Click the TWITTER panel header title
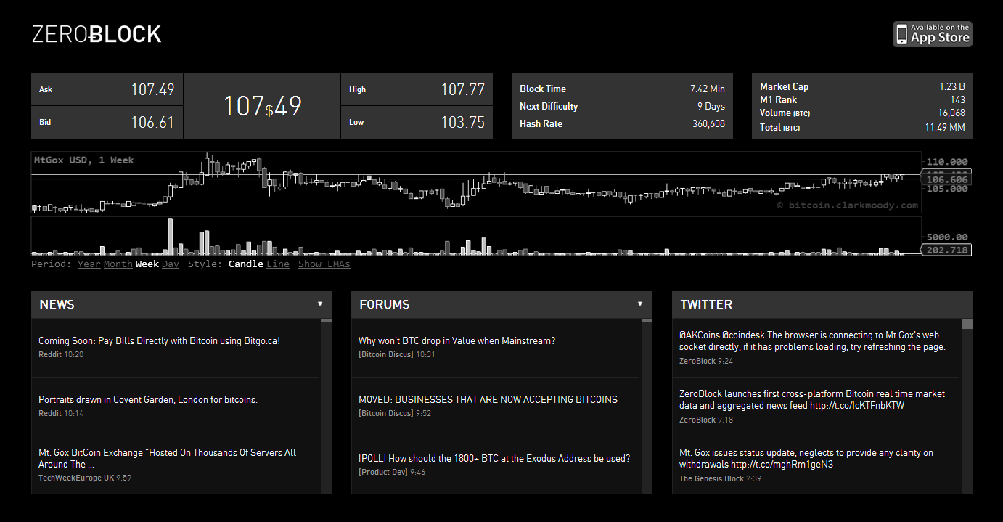Screen dimensions: 1003x522 pos(706,304)
